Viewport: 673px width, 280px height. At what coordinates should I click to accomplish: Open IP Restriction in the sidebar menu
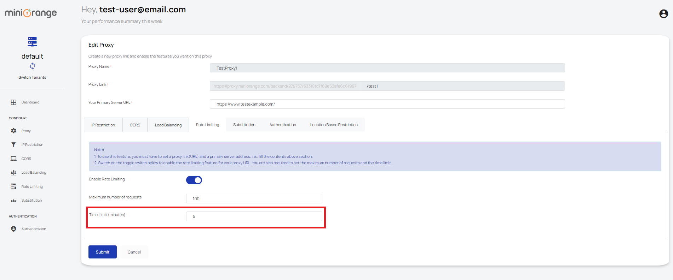(32, 145)
